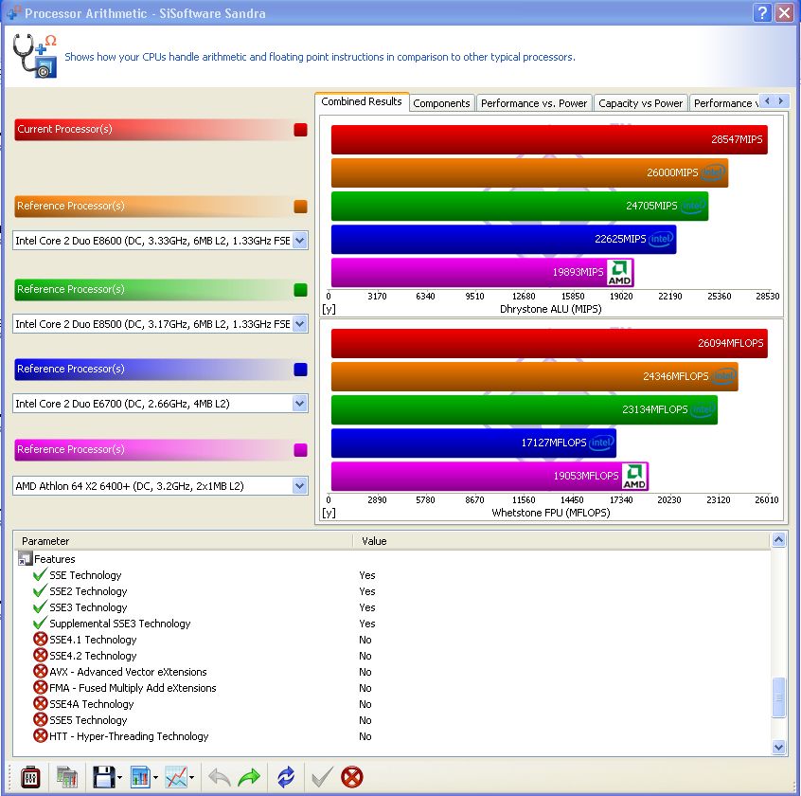
Task: Toggle the green Reference Processor(s) checkbox
Action: click(300, 289)
